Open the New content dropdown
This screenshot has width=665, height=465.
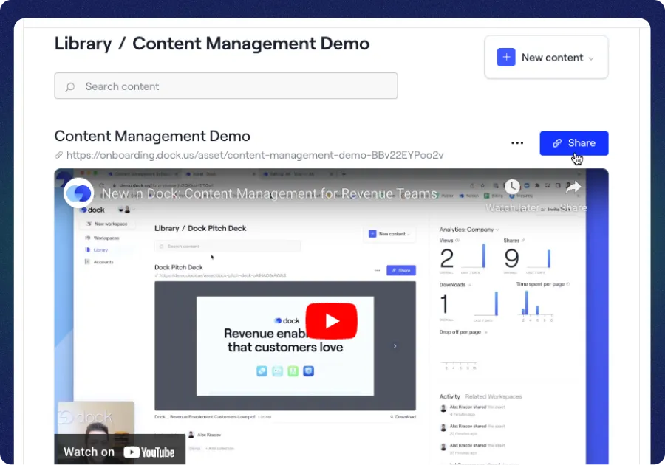[x=546, y=57]
